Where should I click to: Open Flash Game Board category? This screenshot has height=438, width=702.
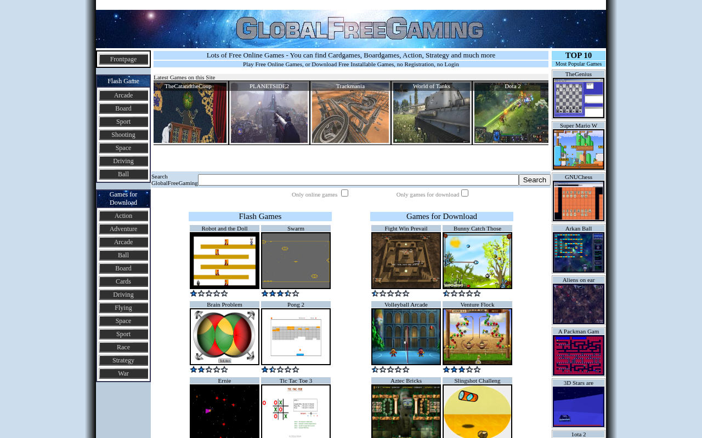pos(123,108)
